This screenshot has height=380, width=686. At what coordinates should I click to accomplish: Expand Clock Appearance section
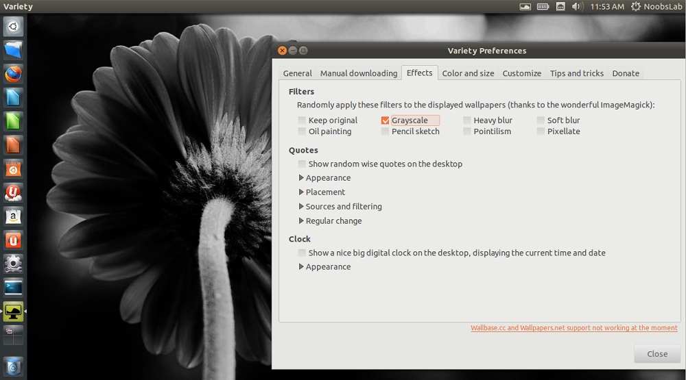click(301, 267)
